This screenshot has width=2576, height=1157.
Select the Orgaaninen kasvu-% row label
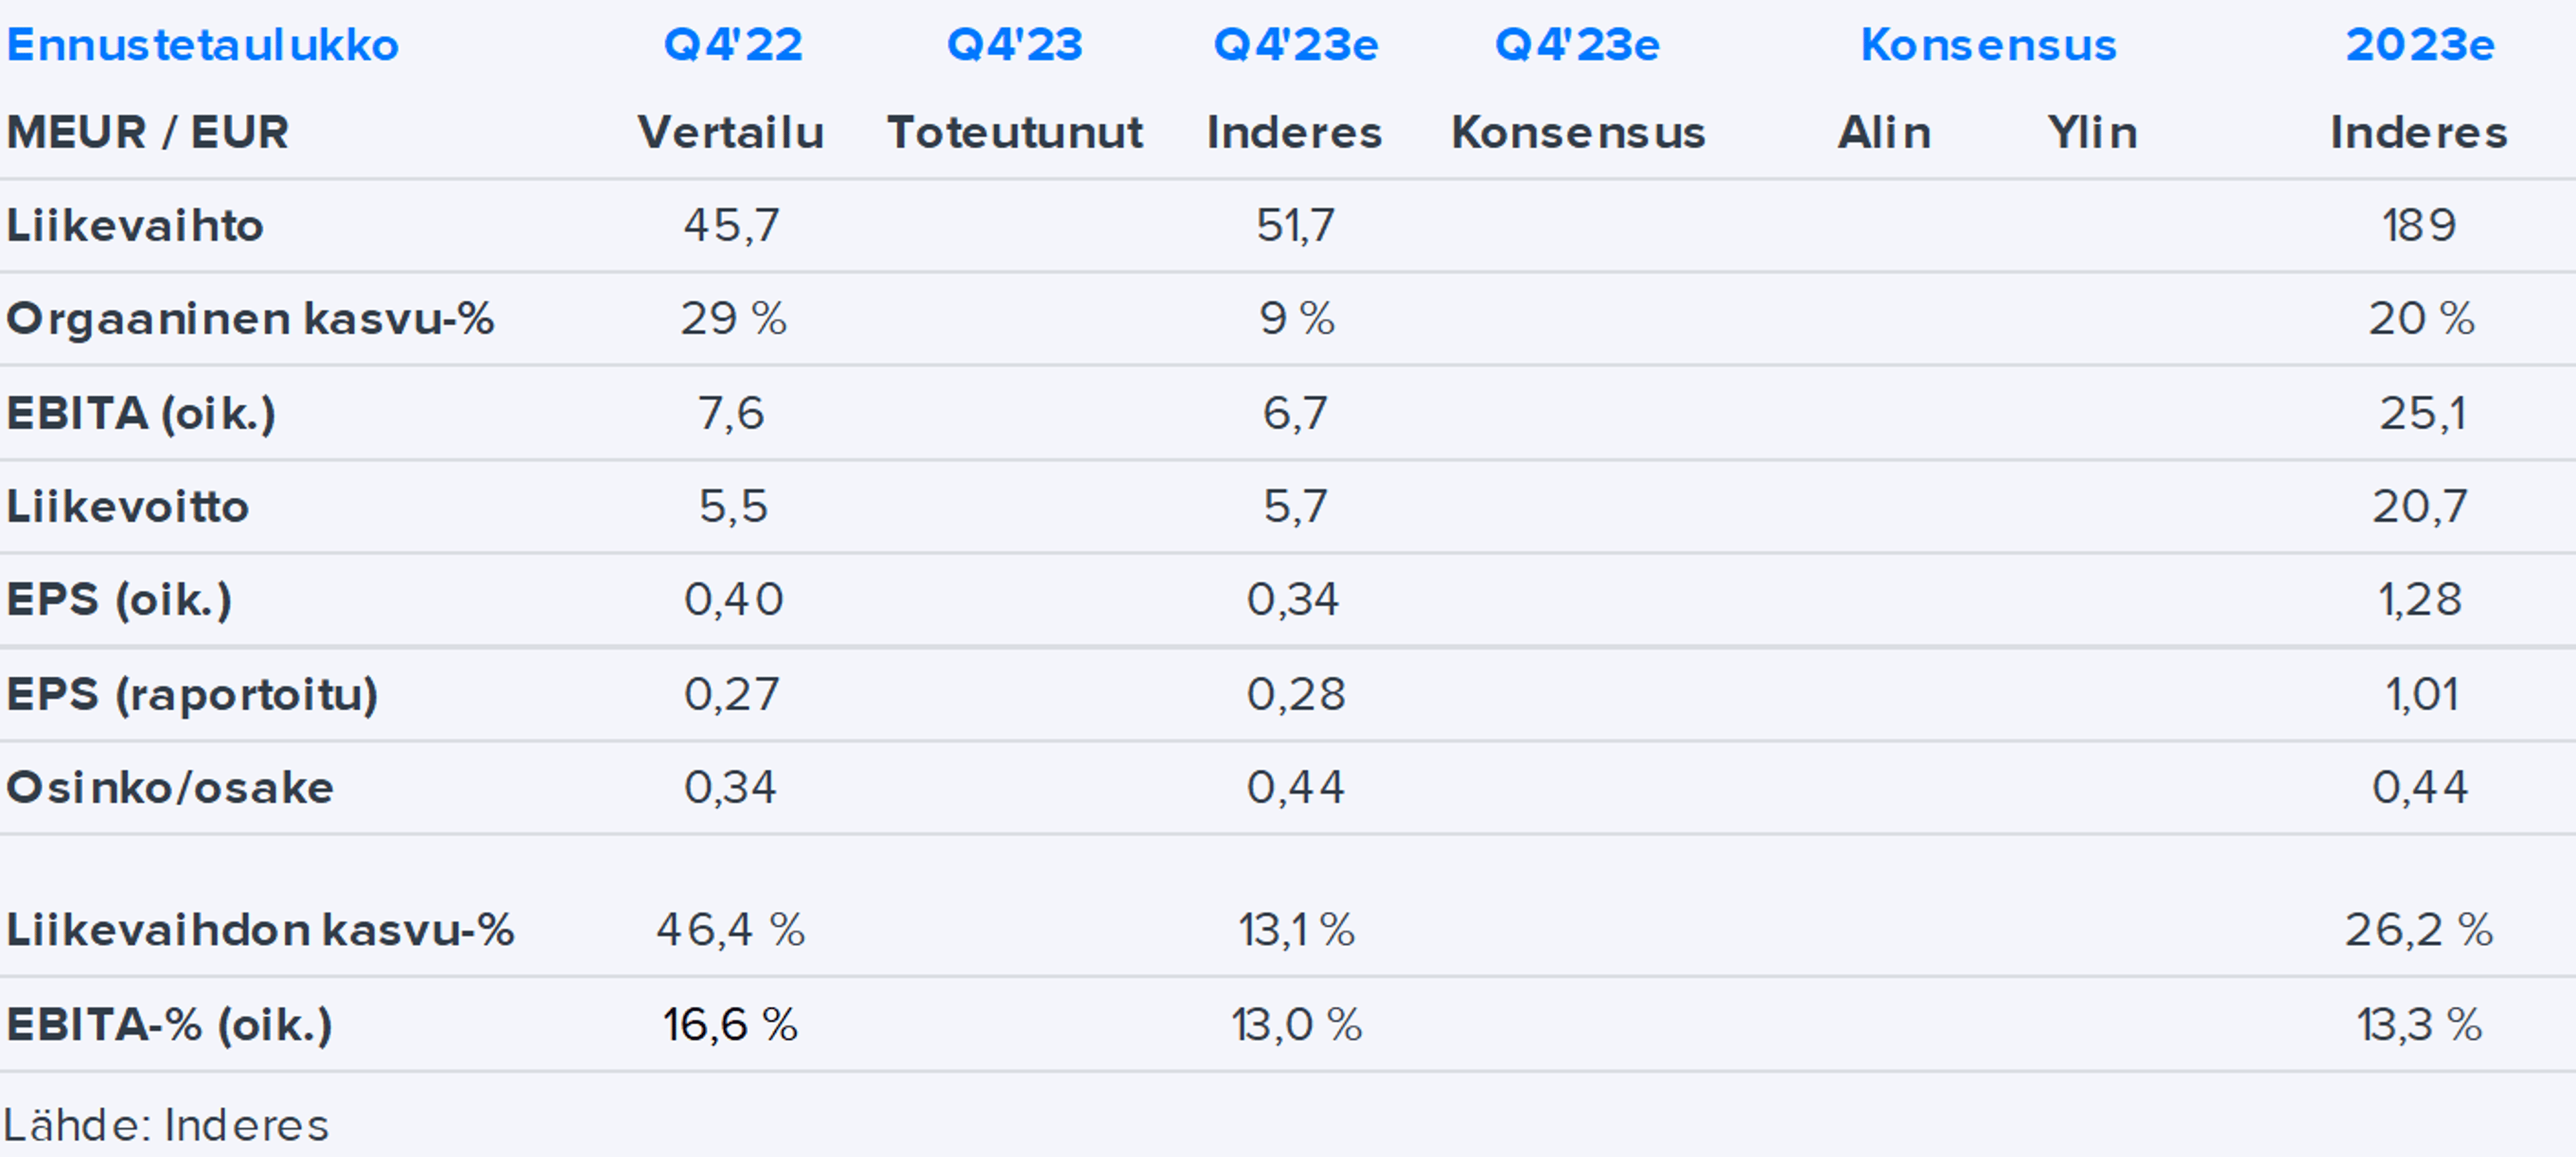coord(250,318)
